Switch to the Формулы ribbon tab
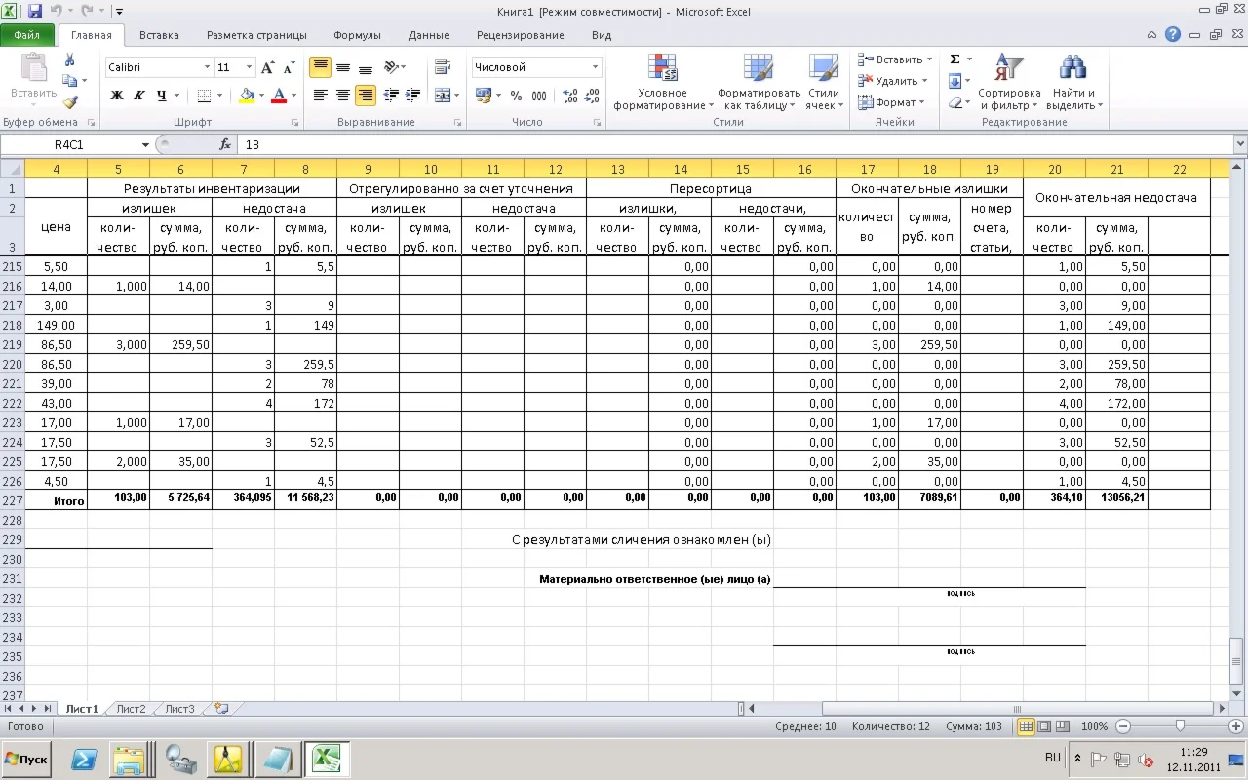This screenshot has height=780, width=1248. coord(357,35)
